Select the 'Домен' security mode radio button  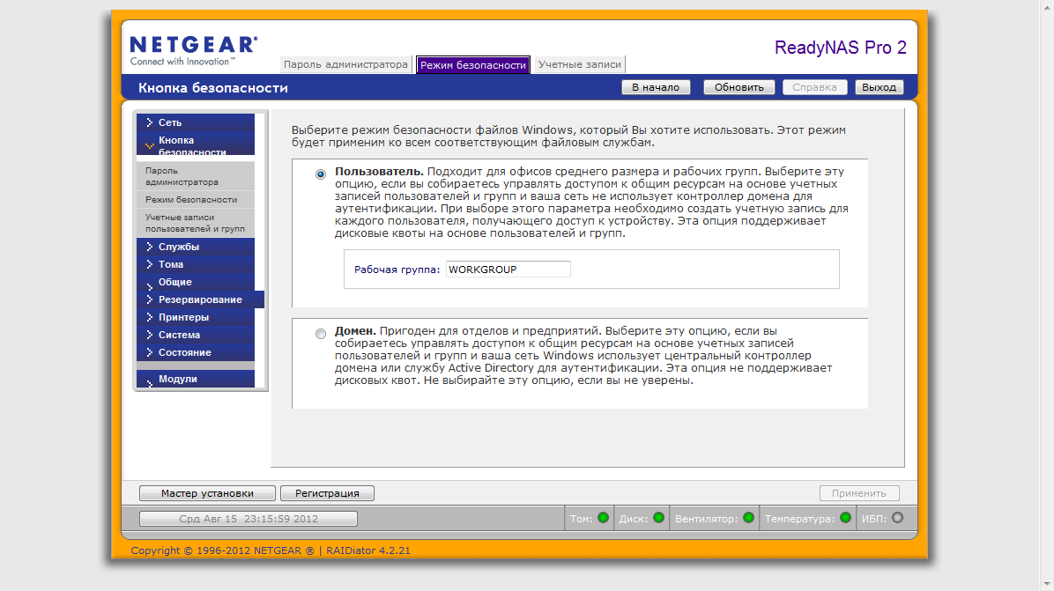pyautogui.click(x=321, y=334)
